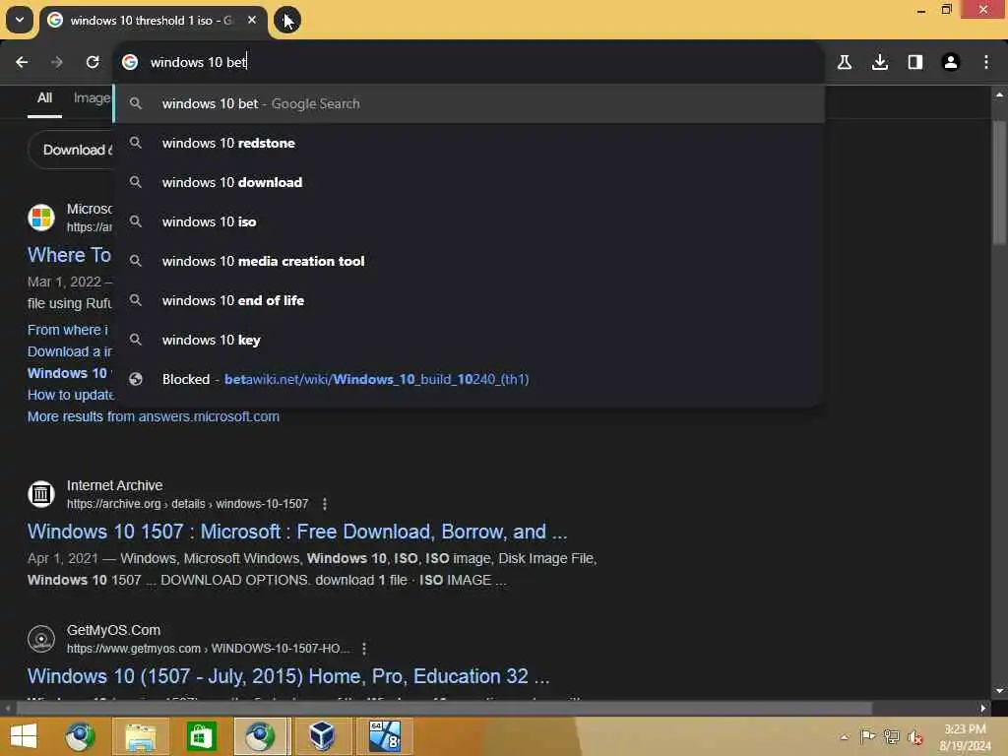Select the 'windows 10 threshold 1 iso' tab

pos(153,21)
